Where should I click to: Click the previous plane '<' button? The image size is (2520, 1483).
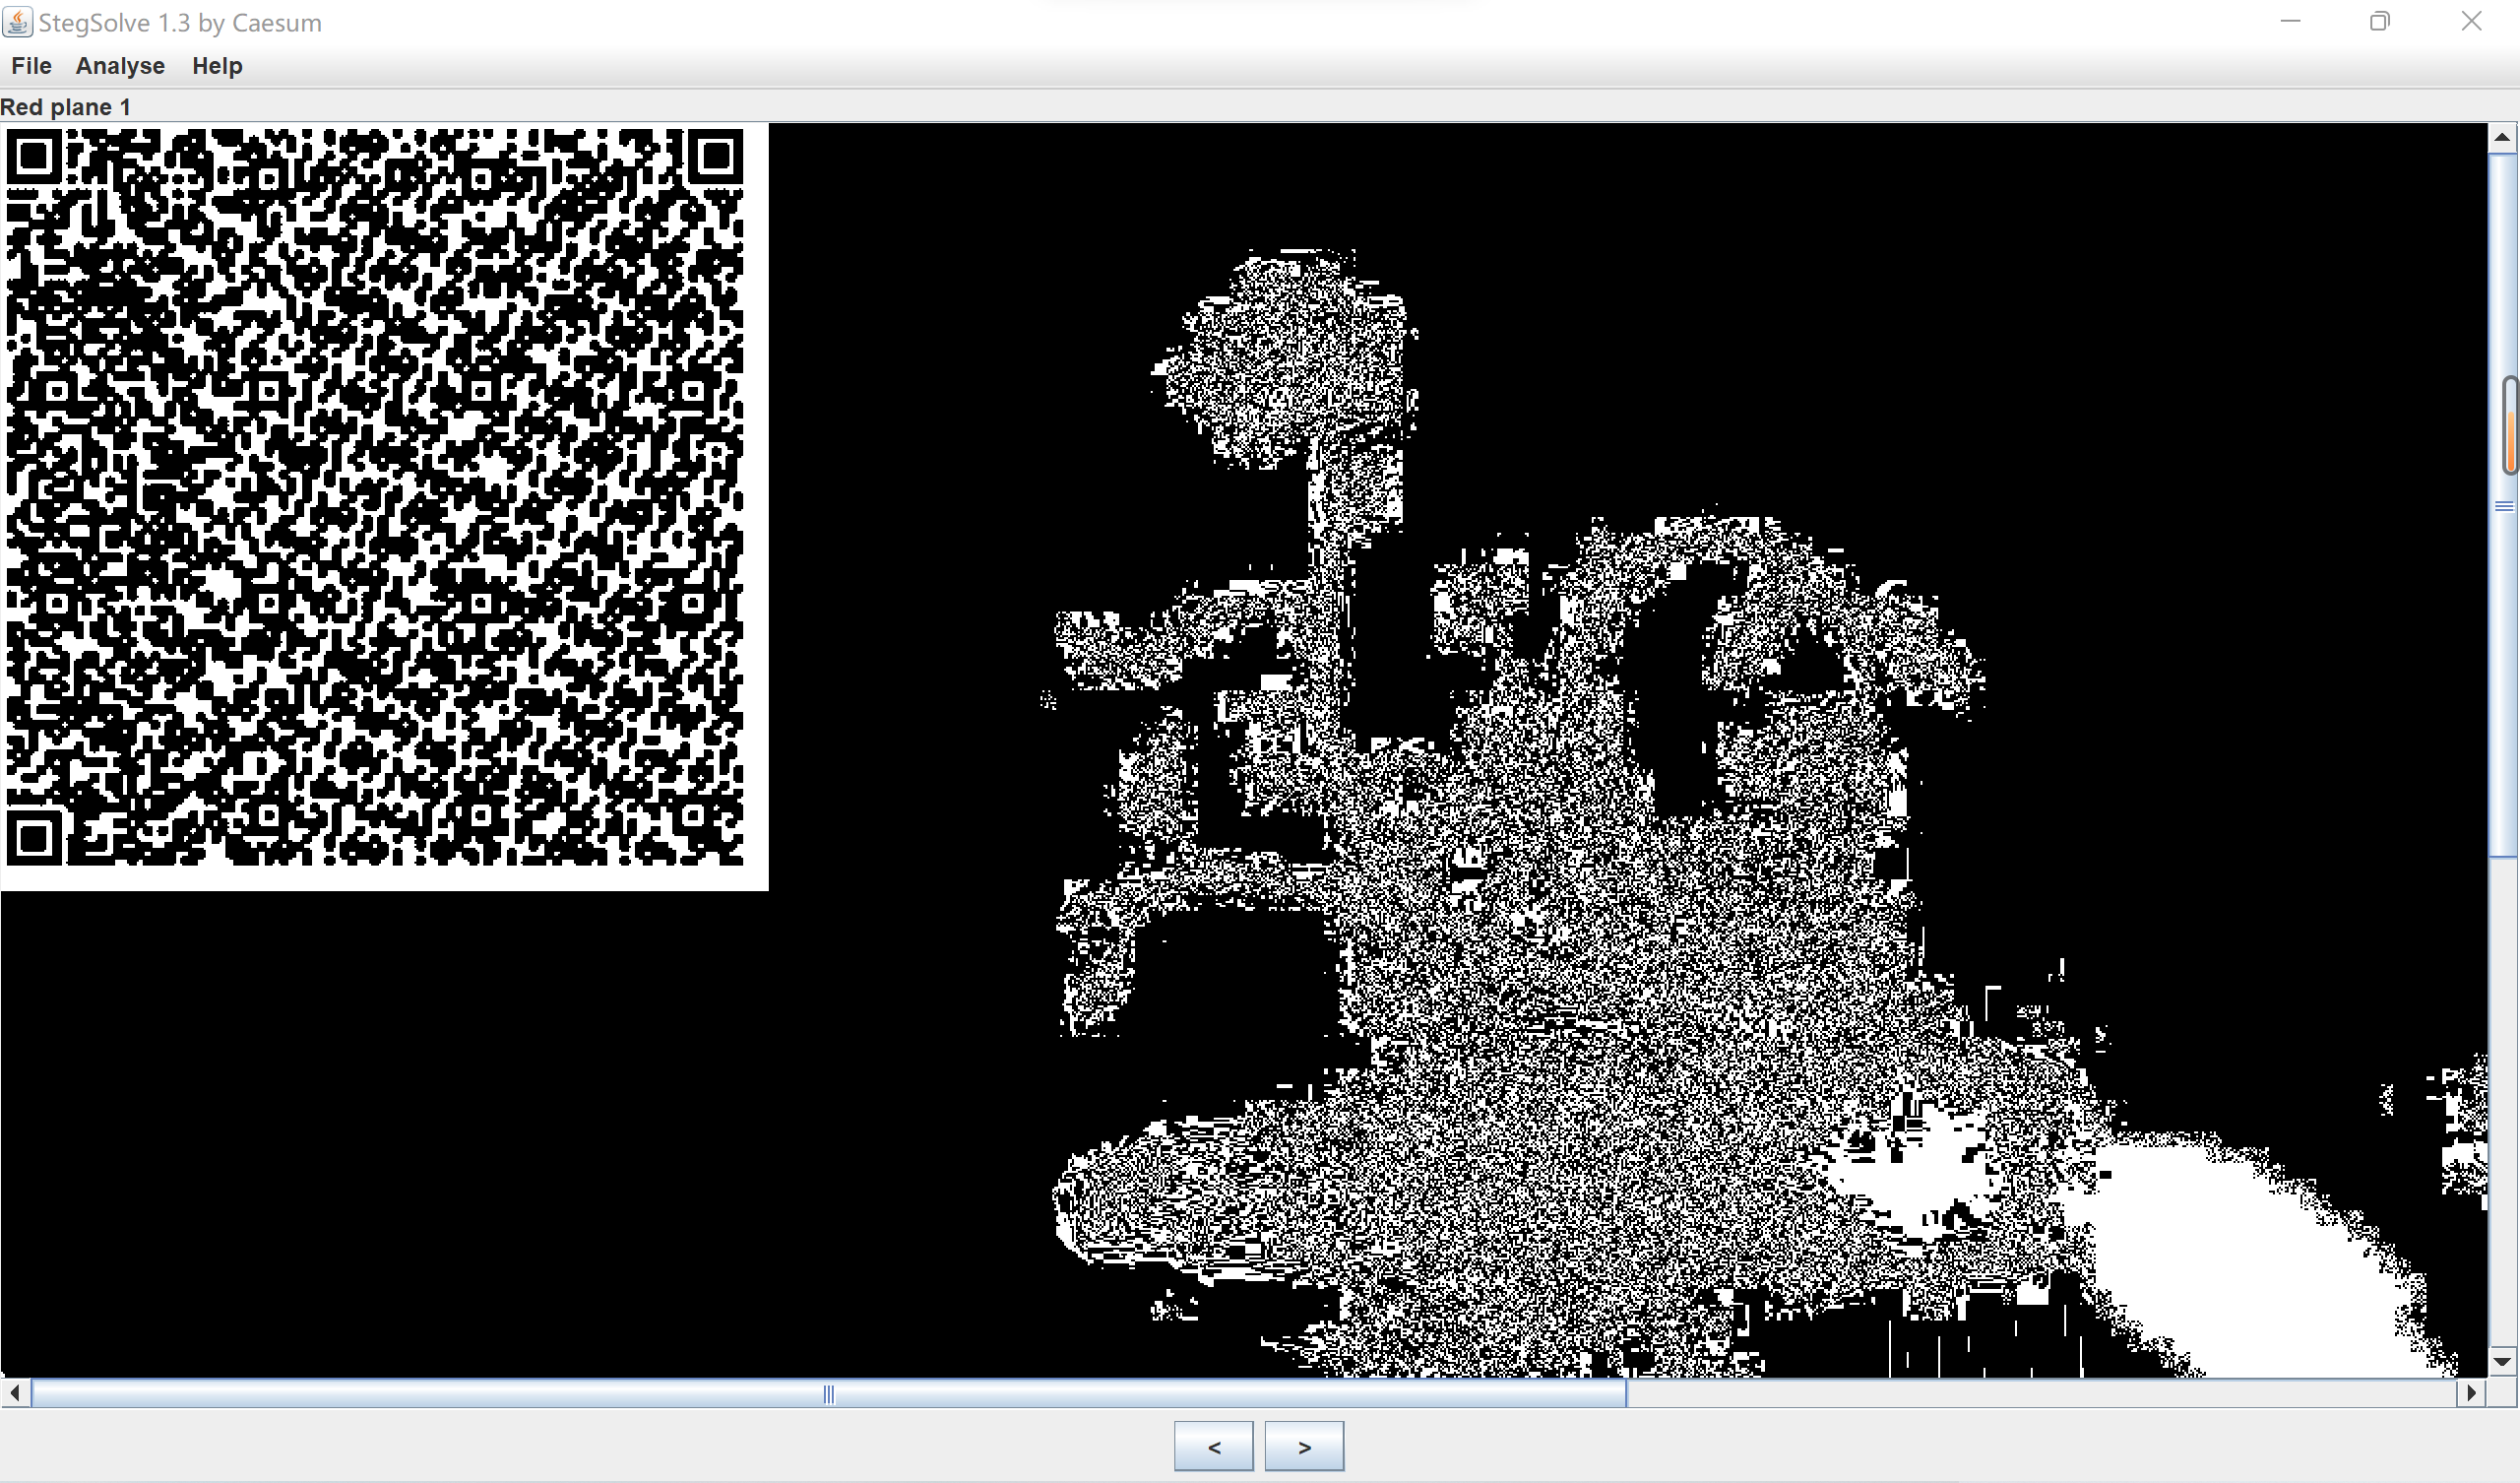[x=1213, y=1446]
